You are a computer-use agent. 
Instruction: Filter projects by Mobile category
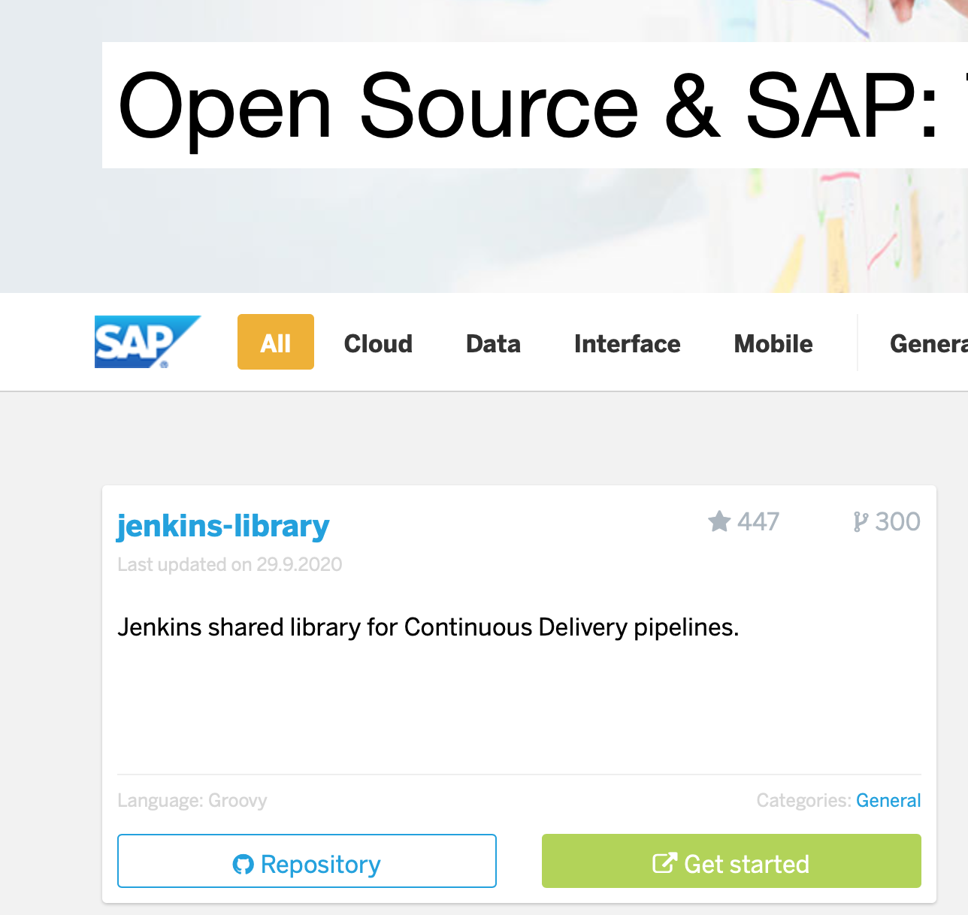[773, 343]
